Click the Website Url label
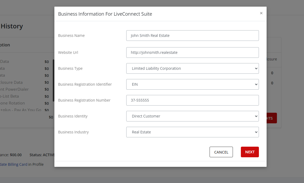Viewport: 304px width, 183px height. [x=68, y=53]
